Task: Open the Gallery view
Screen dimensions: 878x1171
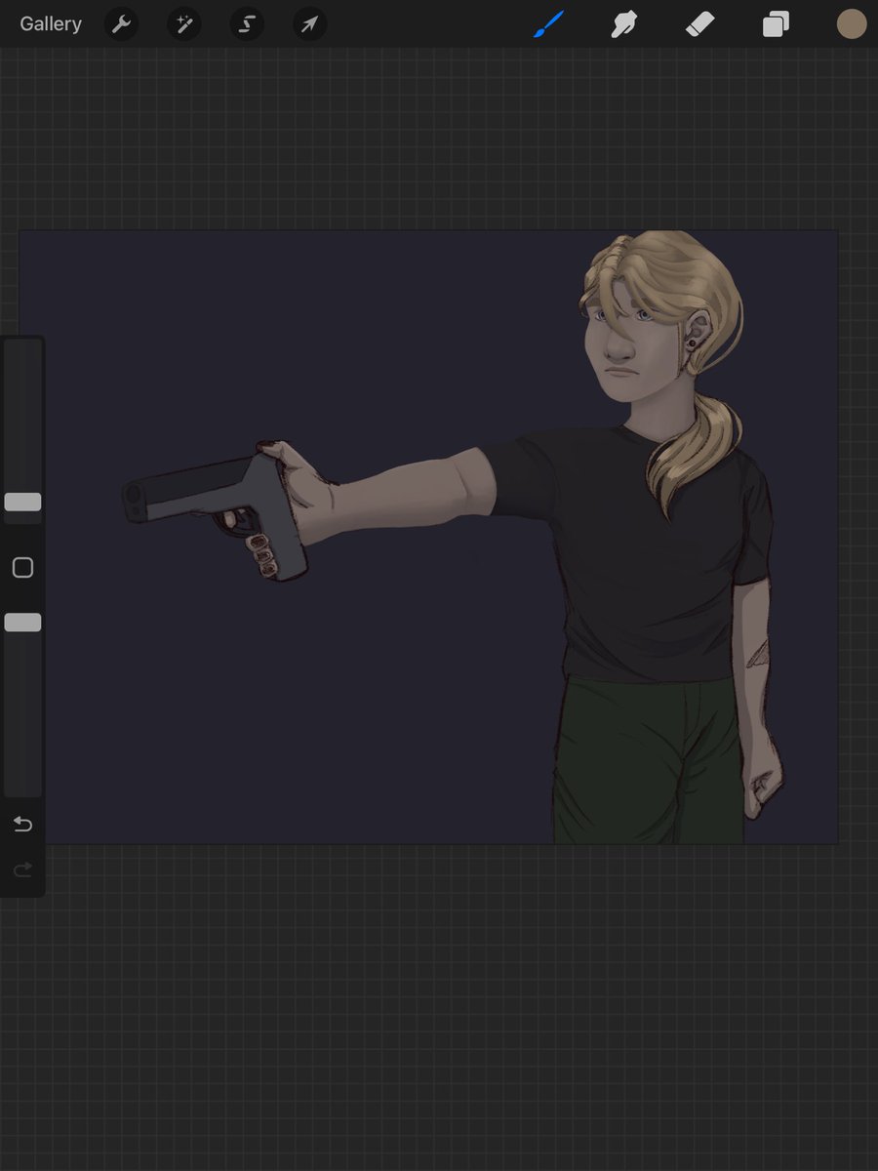Action: (x=51, y=24)
